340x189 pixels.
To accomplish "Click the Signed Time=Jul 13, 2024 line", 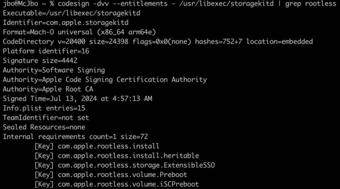I will tap(77, 99).
